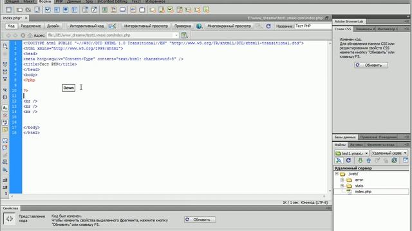
Task: Open the Файлы panel options menu
Action: (406, 144)
